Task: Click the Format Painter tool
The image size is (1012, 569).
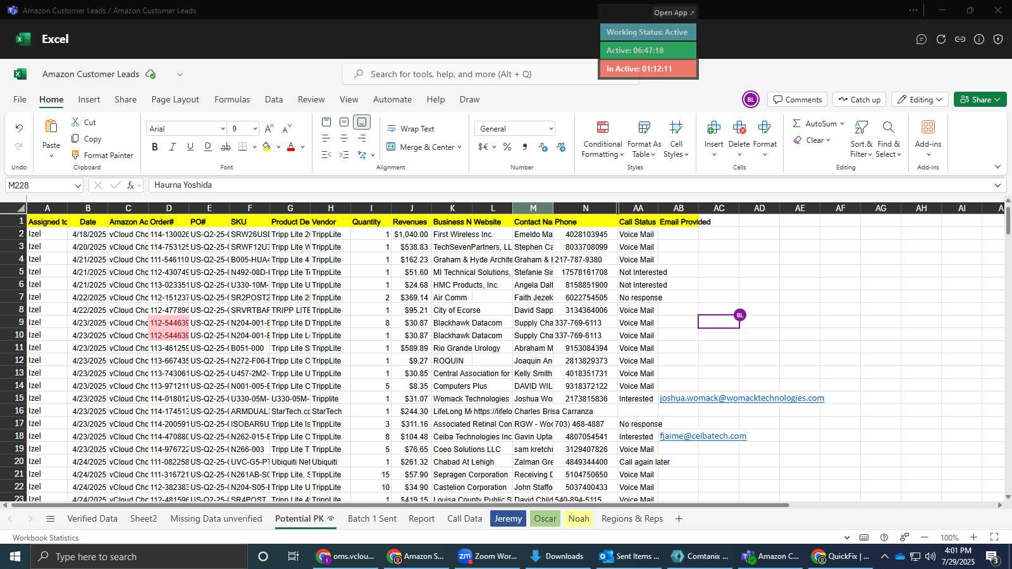Action: tap(102, 155)
